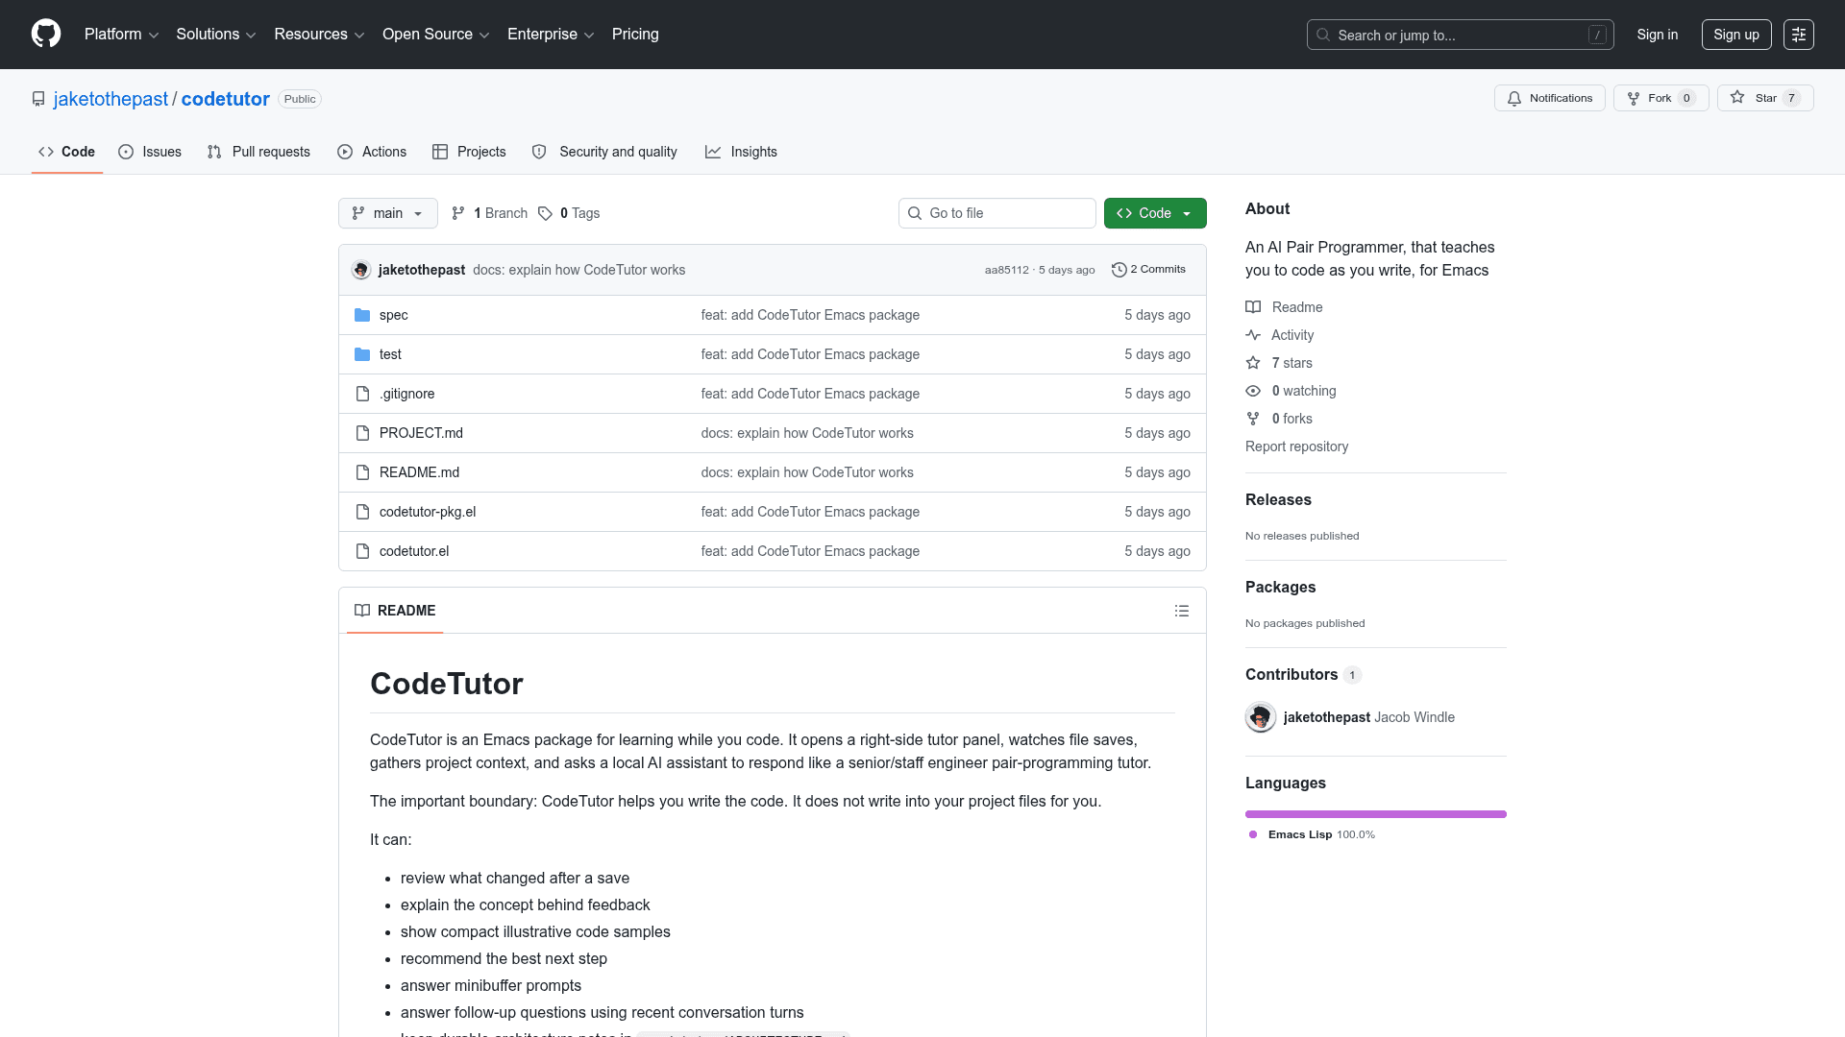Click the file icon beside codetutor.el
The height and width of the screenshot is (1037, 1845).
tap(362, 551)
